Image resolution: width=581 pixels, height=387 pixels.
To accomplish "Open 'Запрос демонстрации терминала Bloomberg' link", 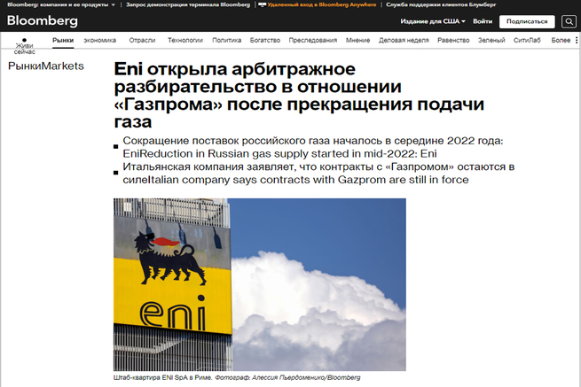I will pos(188,4).
